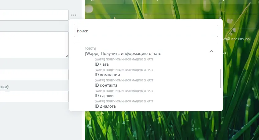Click the popup list vertical scrollbar
This screenshot has width=259, height=140.
[x=220, y=79]
